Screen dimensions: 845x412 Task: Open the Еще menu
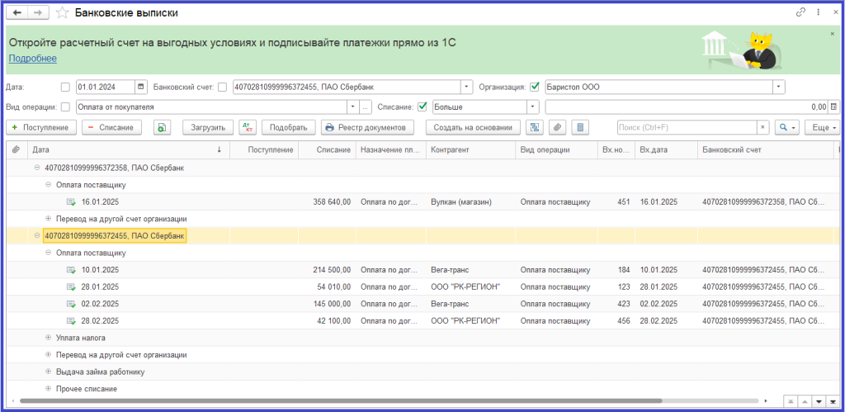click(x=824, y=127)
